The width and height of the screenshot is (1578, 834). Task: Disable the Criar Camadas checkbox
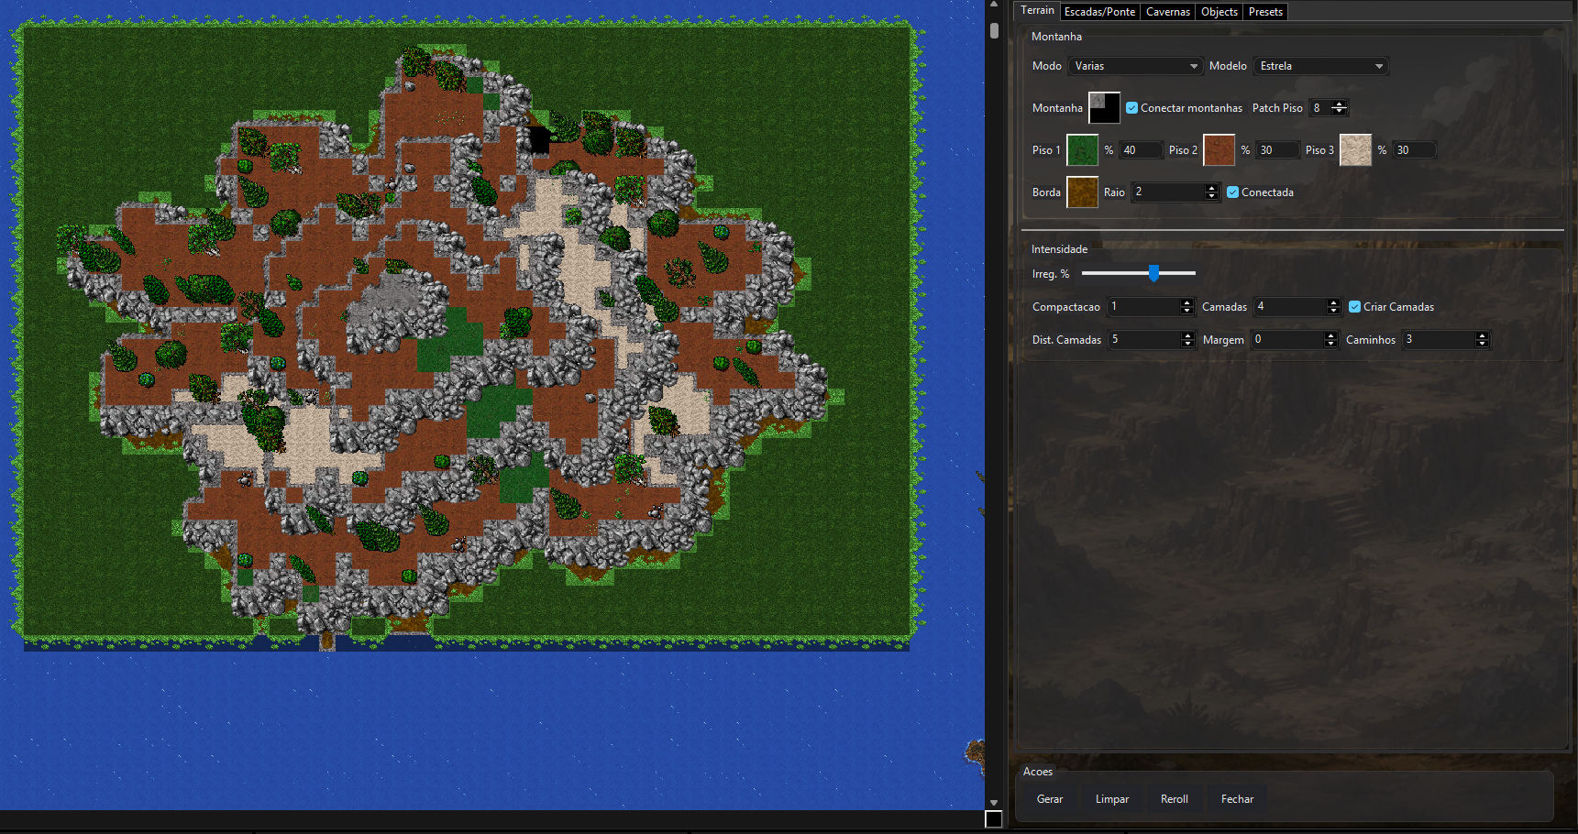[1354, 307]
